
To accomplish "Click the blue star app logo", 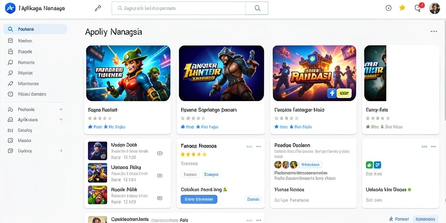I will [10, 8].
